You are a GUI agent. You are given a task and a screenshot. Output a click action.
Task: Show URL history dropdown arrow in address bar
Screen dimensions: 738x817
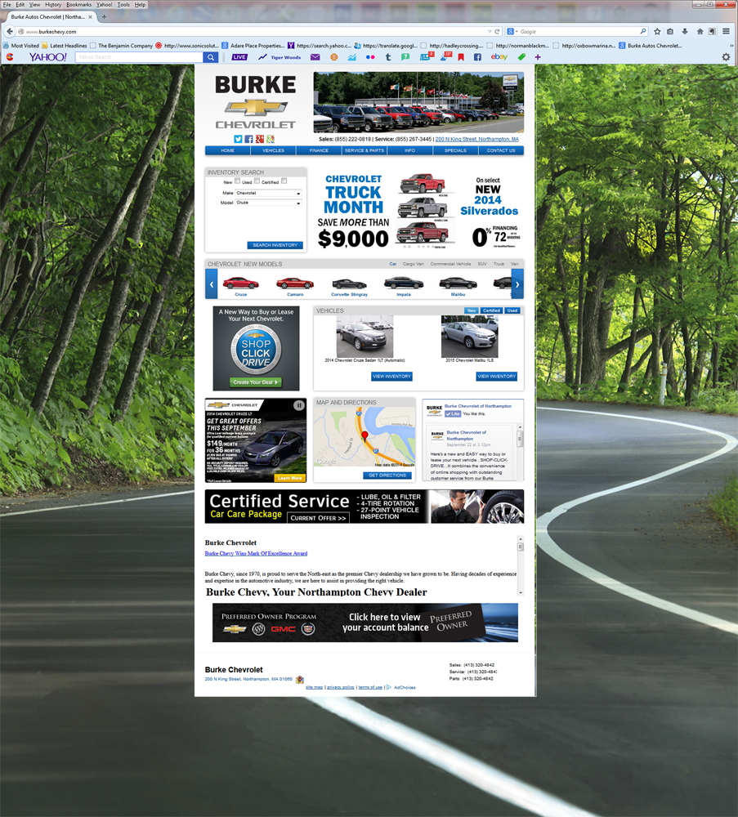[x=490, y=32]
